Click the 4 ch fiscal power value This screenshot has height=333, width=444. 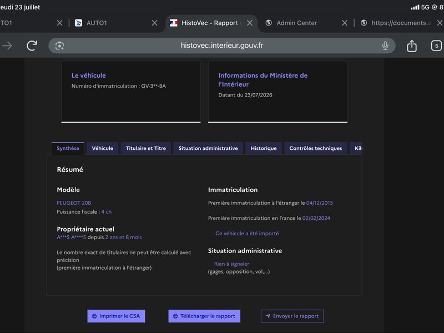107,212
